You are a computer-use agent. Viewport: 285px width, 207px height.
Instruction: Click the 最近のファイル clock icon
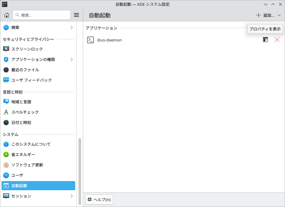tap(6, 70)
